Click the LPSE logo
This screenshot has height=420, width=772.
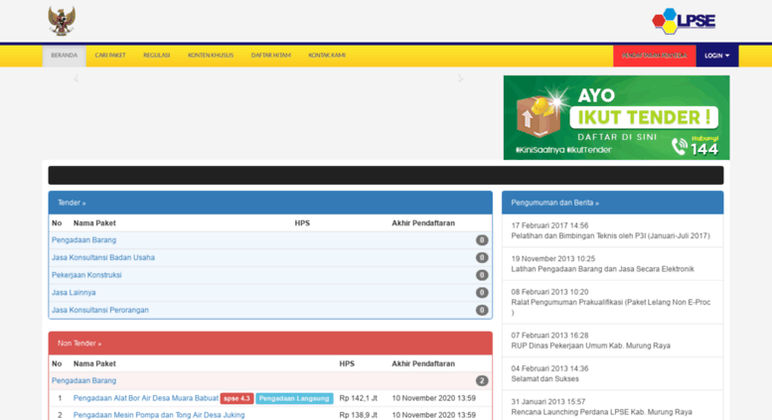pyautogui.click(x=683, y=21)
